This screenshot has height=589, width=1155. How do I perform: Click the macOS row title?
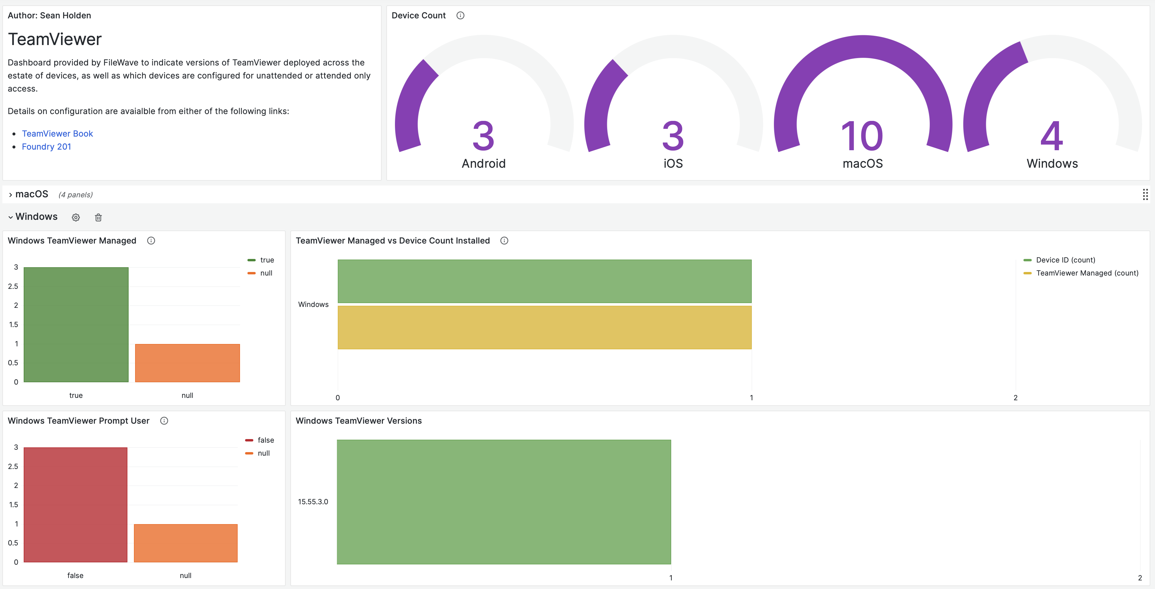31,194
